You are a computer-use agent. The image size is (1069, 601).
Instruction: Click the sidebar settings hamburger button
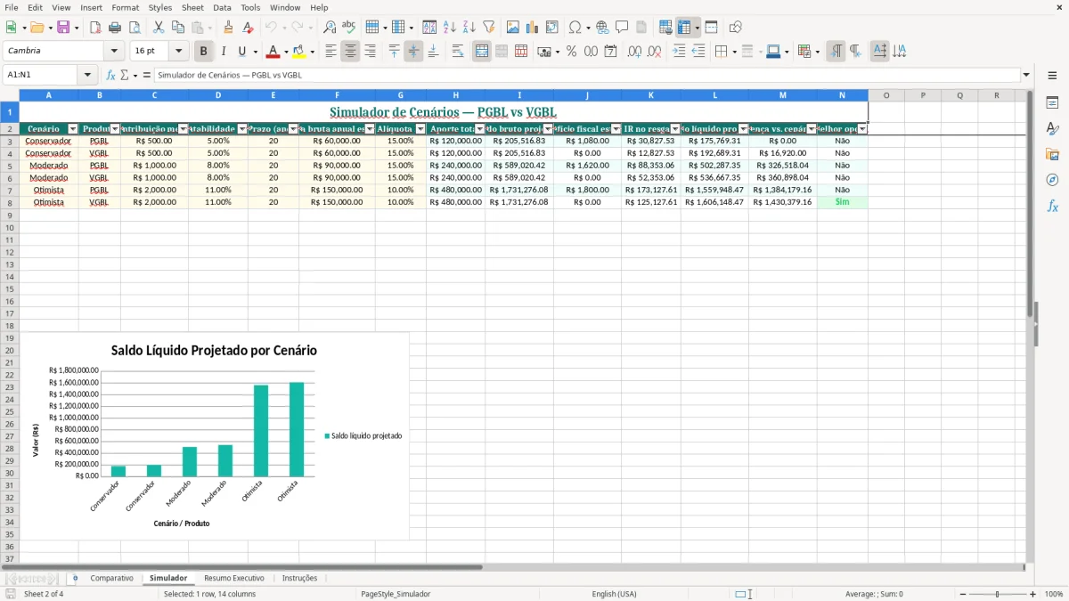pyautogui.click(x=1052, y=76)
